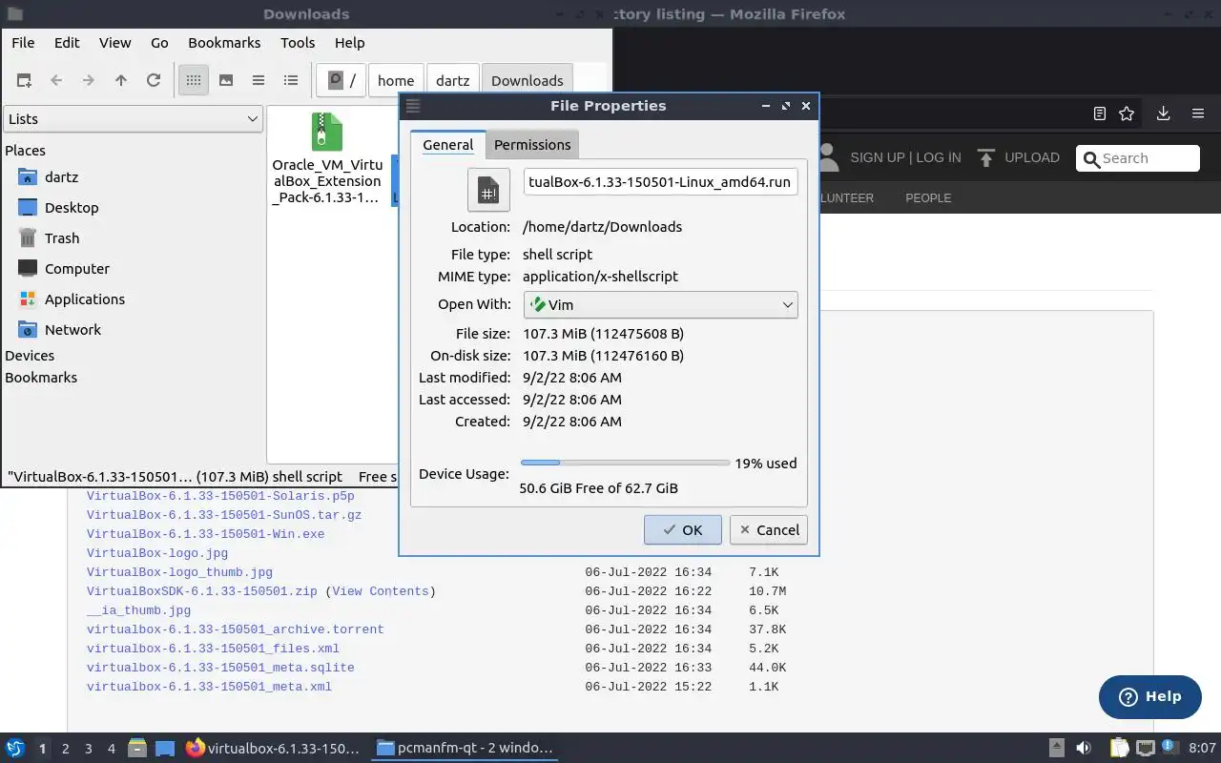The image size is (1221, 763).
Task: Click show desktop icon in taskbar
Action: click(x=164, y=748)
